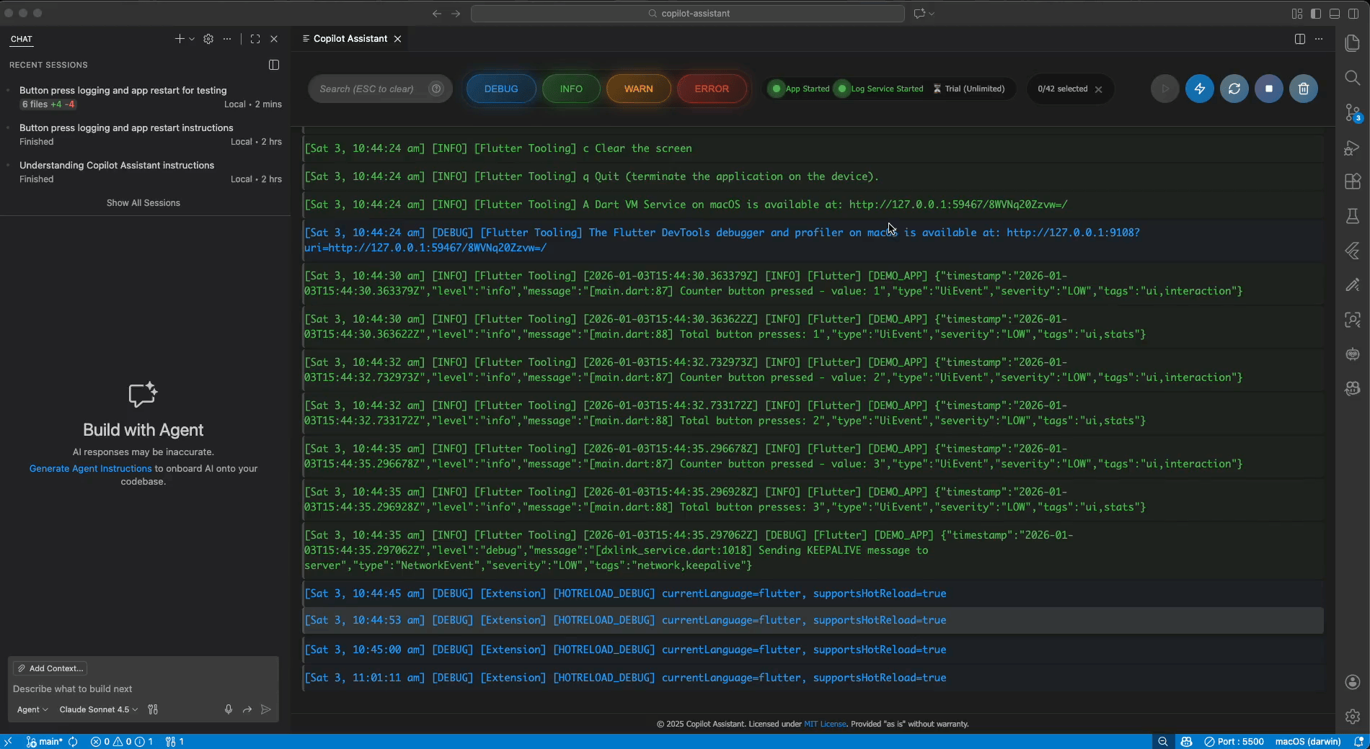Open Source Control with 3 pending changes
The width and height of the screenshot is (1370, 749).
coord(1353,113)
